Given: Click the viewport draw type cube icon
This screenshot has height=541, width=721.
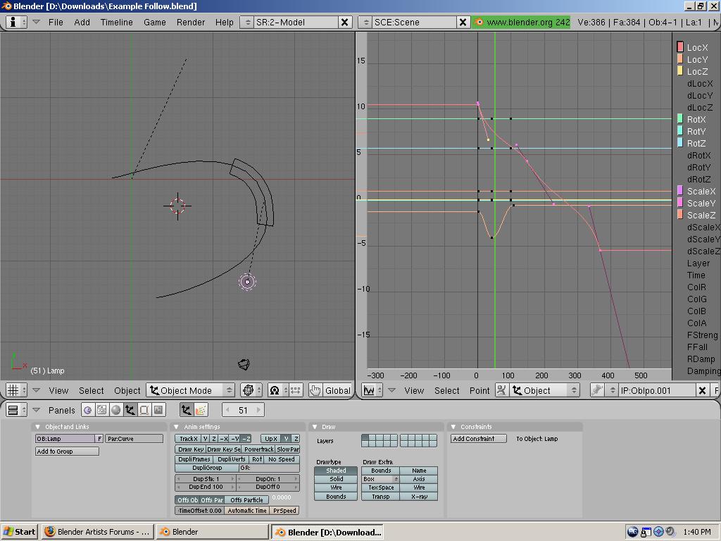Looking at the screenshot, I should click(x=251, y=390).
